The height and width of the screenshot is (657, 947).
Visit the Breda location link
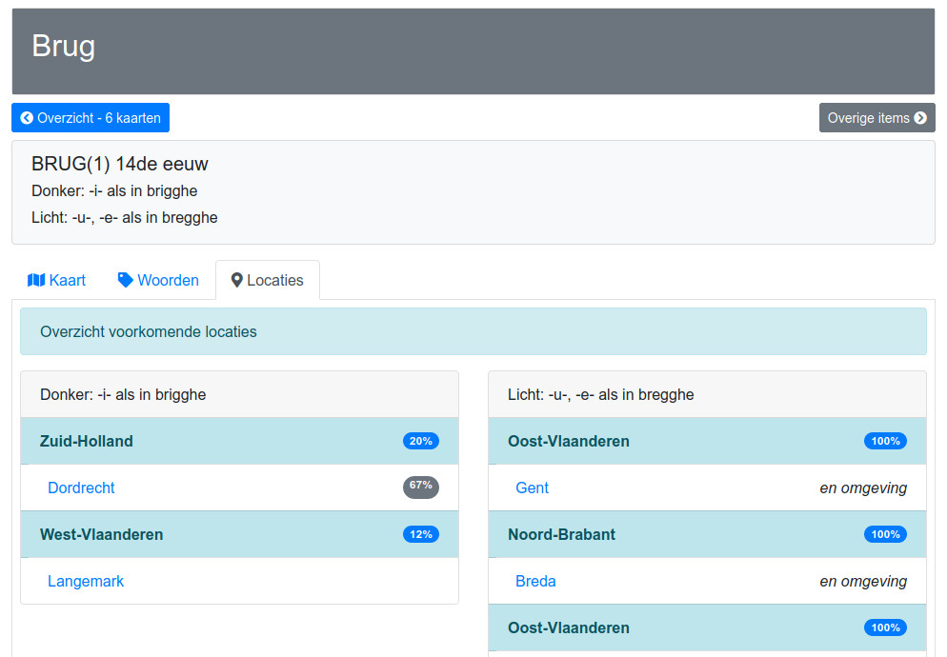[x=535, y=581]
